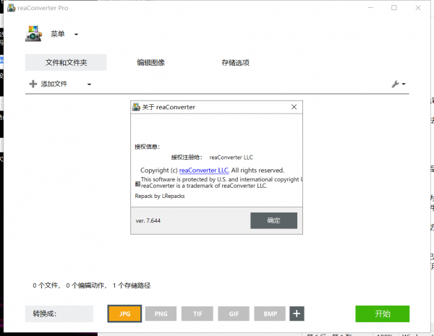Close the 关于 reaConverter dialog
This screenshot has height=336, width=434.
coord(294,107)
